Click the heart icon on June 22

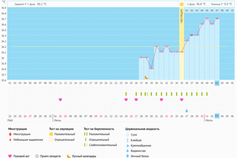161,100
